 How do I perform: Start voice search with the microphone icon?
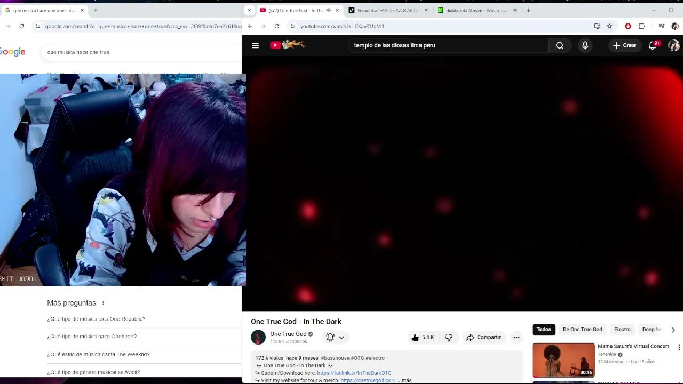[585, 45]
